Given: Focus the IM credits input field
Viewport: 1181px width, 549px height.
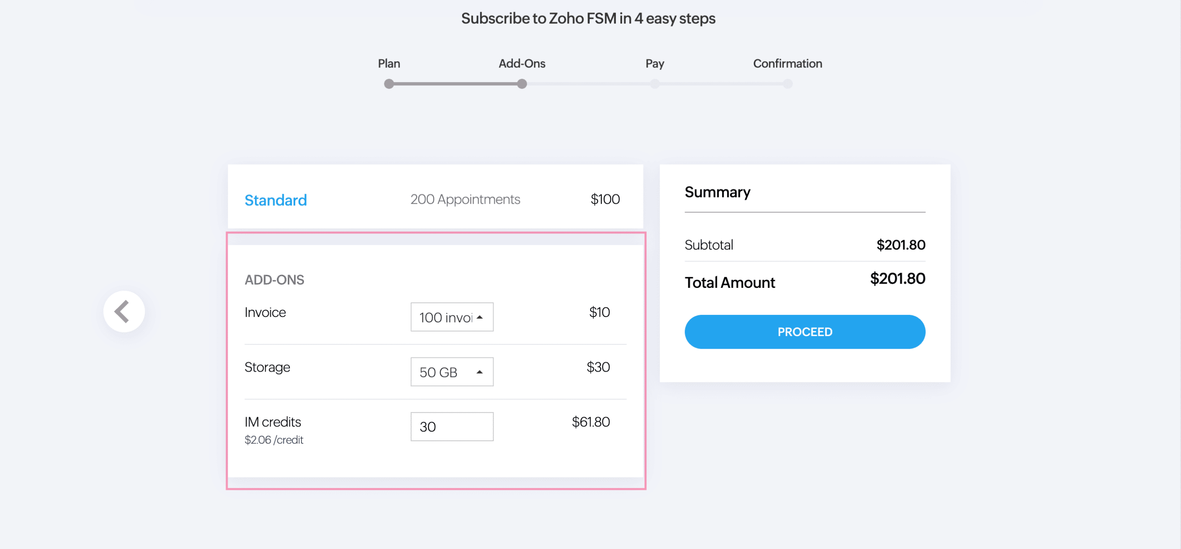Looking at the screenshot, I should tap(451, 427).
